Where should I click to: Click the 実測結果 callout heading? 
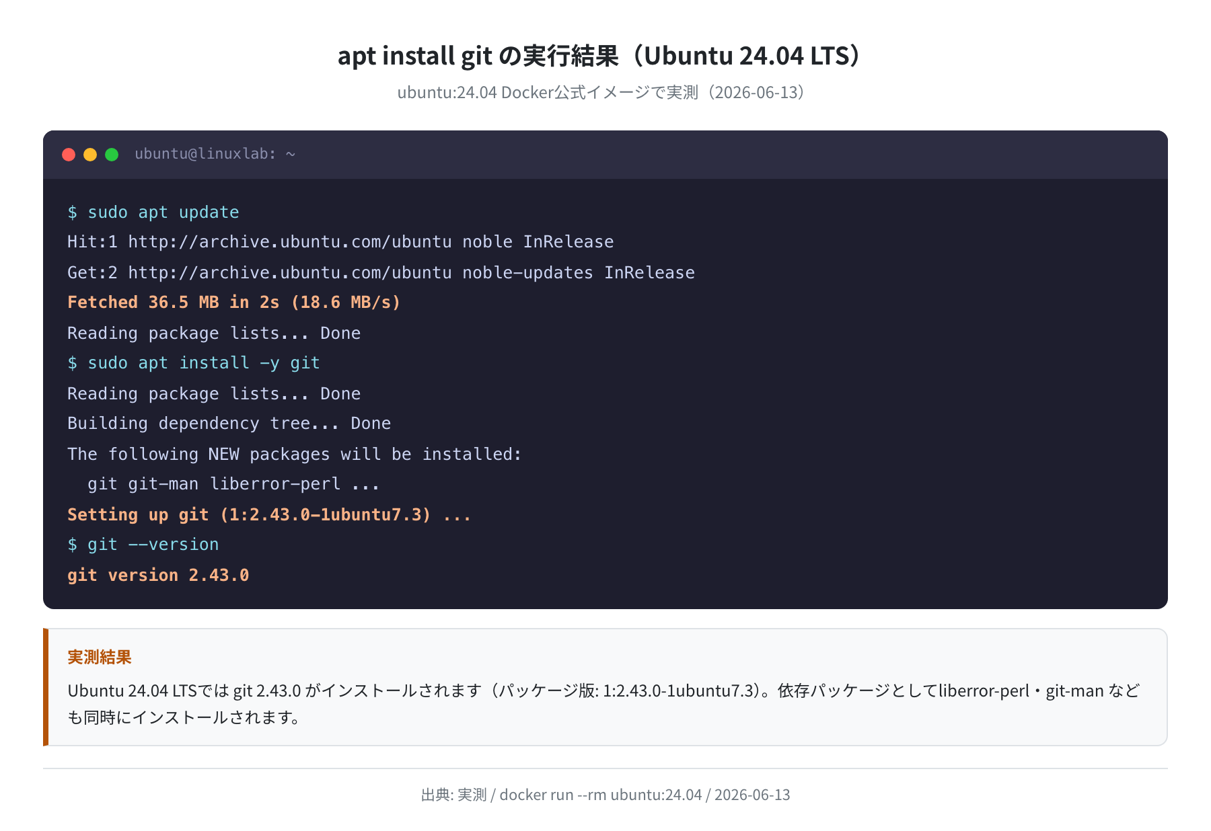click(x=100, y=657)
